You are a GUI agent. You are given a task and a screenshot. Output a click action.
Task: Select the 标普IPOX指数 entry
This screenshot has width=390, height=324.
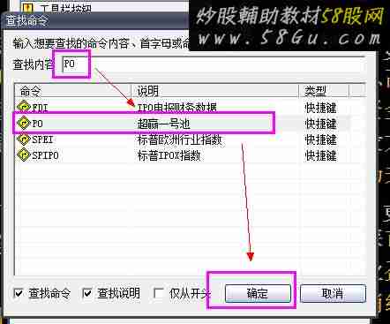pos(169,155)
